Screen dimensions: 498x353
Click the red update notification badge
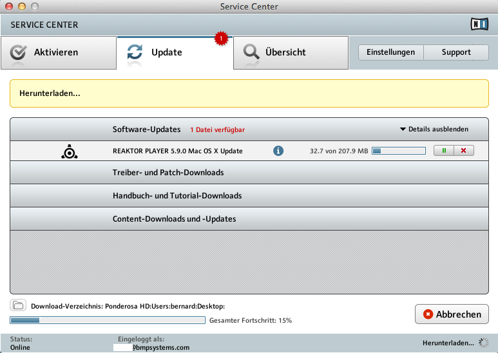coord(221,39)
